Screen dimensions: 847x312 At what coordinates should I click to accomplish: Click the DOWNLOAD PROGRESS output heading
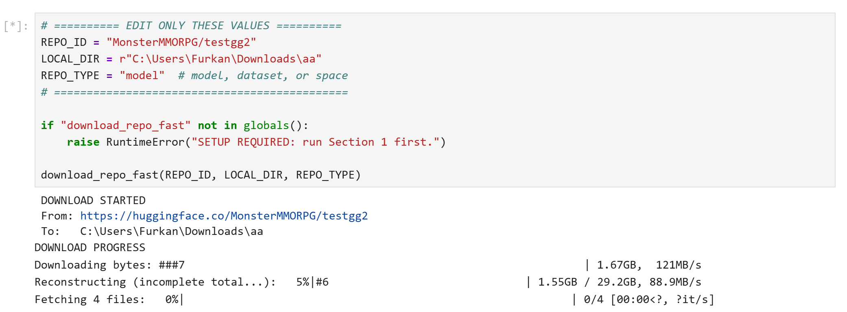tap(90, 248)
